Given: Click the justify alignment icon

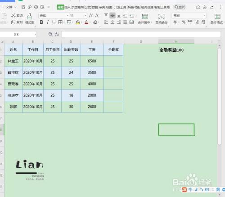Looking at the screenshot, I should click(x=125, y=22).
